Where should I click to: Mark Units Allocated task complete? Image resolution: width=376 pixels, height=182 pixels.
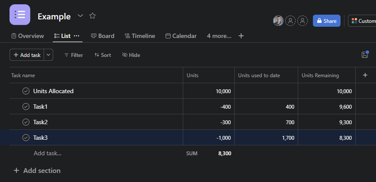coord(26,91)
